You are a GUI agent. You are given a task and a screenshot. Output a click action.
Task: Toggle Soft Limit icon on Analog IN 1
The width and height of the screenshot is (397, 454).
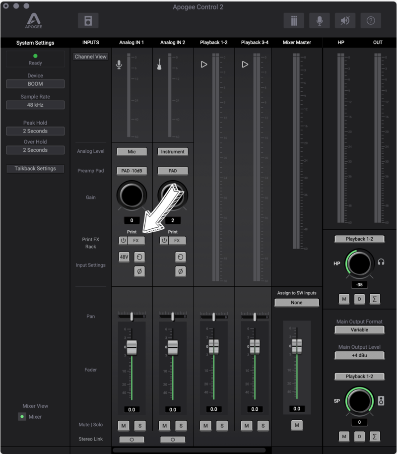click(139, 257)
